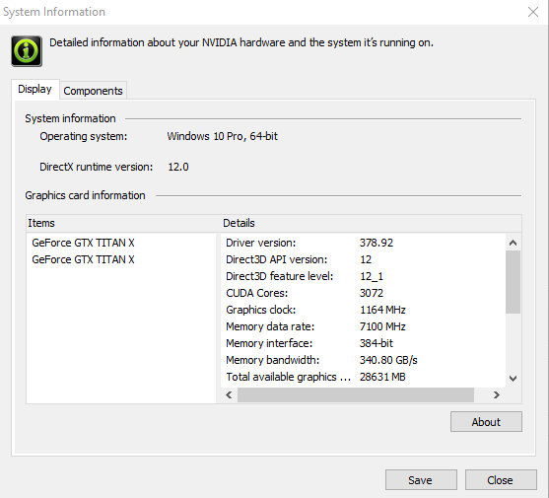This screenshot has width=549, height=498.
Task: Click the Memory interface 384-bit value
Action: pos(377,343)
